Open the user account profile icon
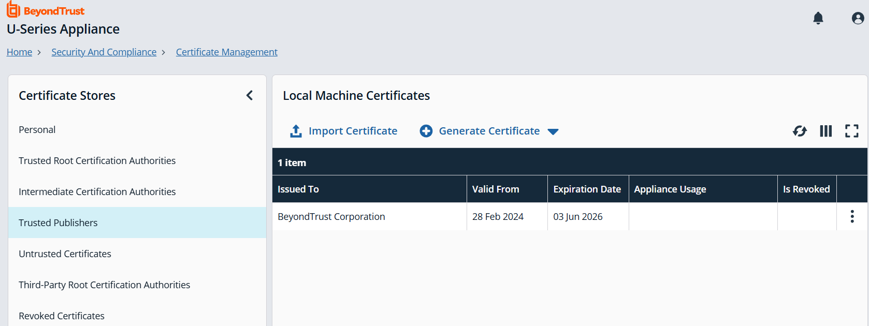This screenshot has width=869, height=326. 858,19
